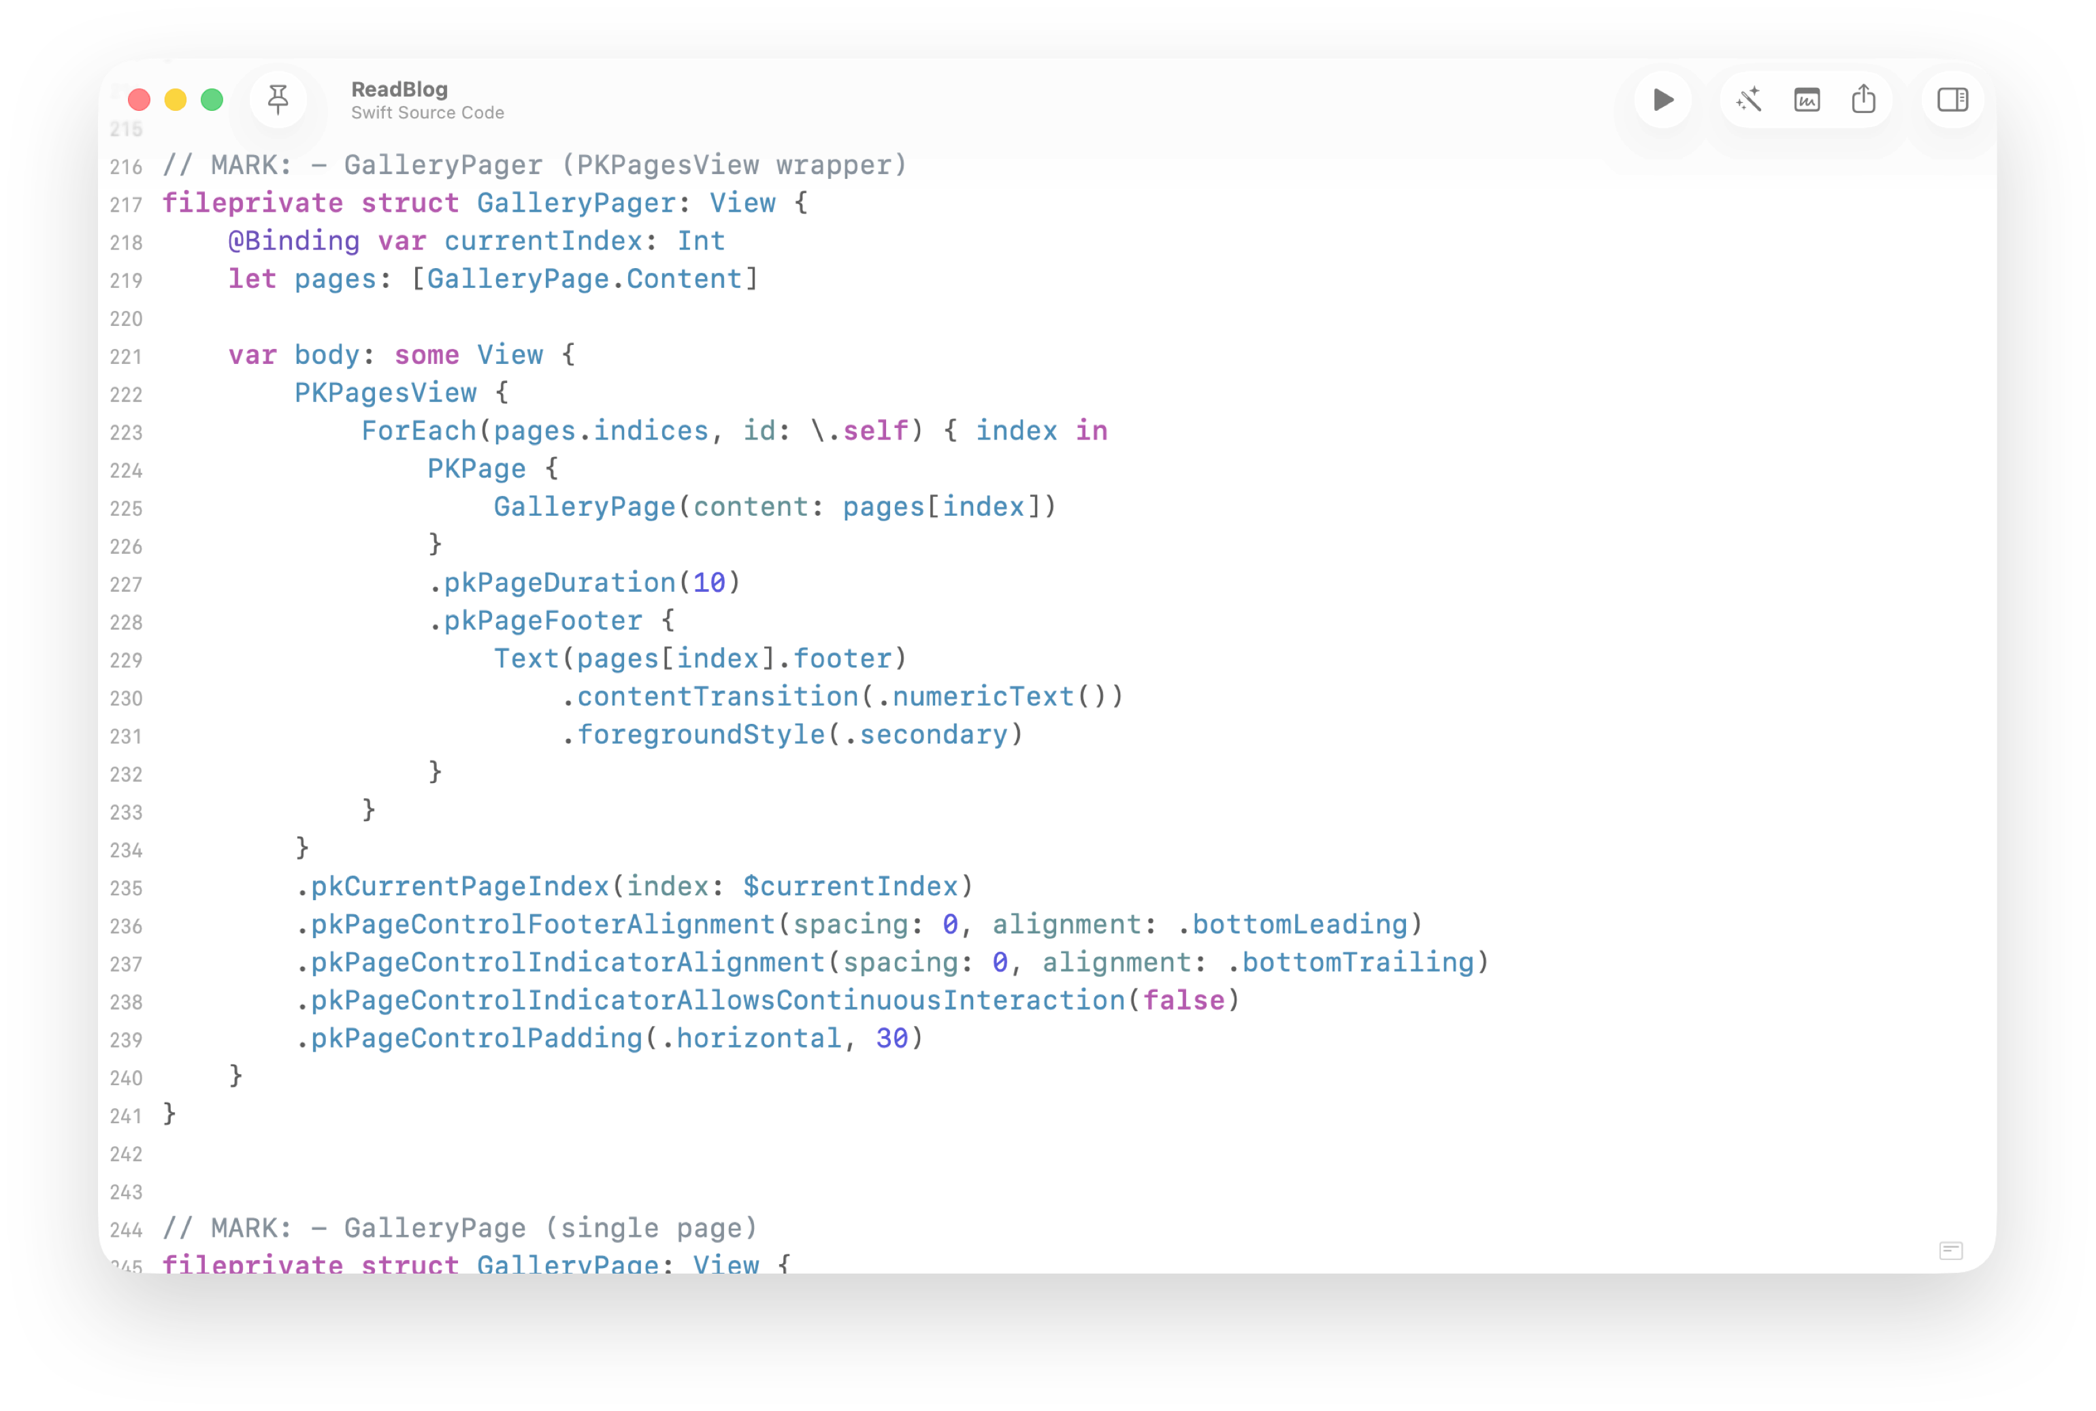Click line number 235 in gutter

tap(126, 889)
